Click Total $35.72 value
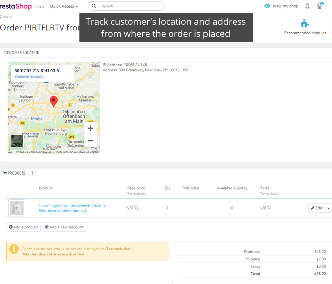This screenshot has width=332, height=284. [x=320, y=274]
